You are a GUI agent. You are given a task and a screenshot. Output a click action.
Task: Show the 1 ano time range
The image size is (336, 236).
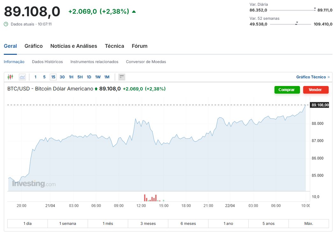coord(229,223)
